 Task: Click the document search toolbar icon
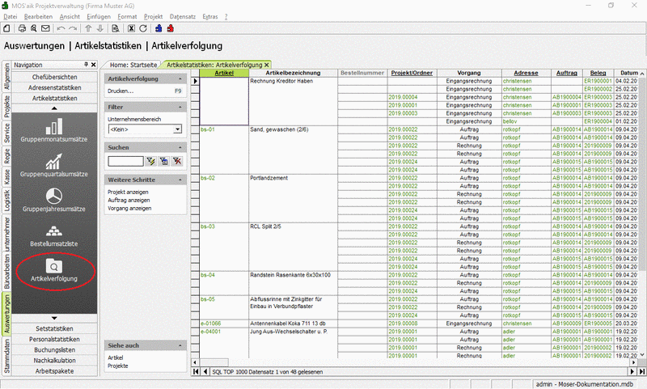click(x=116, y=28)
